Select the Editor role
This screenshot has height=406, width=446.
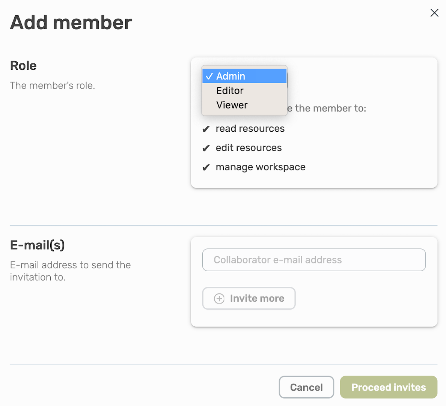[x=229, y=90]
